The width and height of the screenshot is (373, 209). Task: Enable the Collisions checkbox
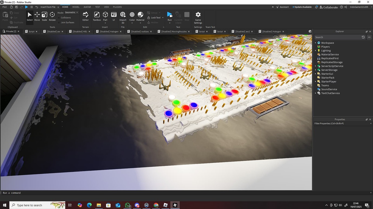pos(59,18)
